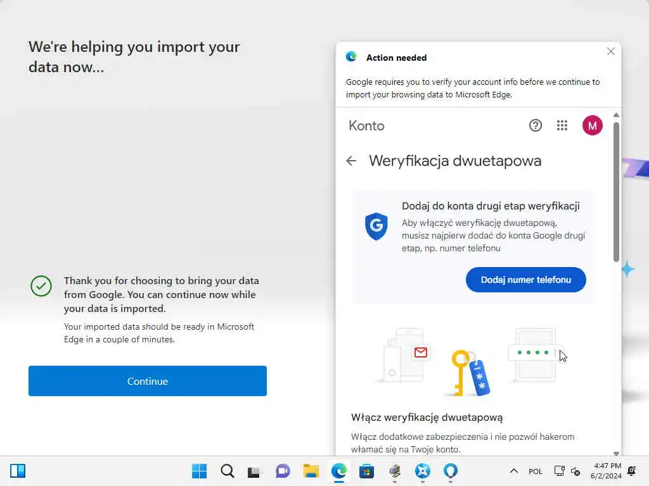Screen dimensions: 649x486
Task: Open the notification center icon
Action: (632, 471)
